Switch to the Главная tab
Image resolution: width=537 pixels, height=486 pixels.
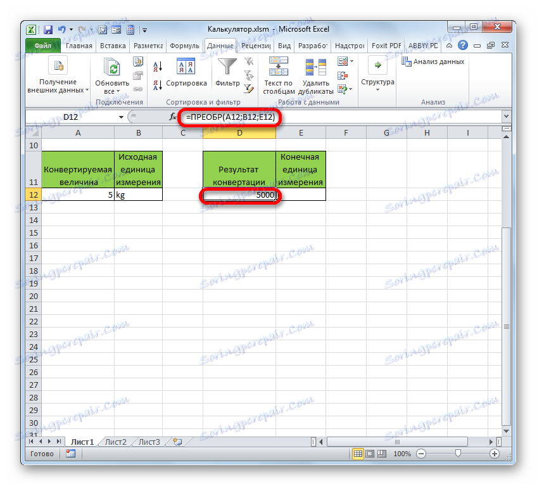point(79,46)
